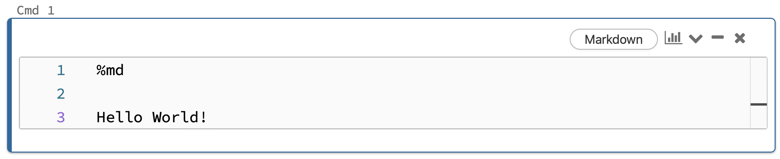Click line number 2 in the gutter
780x159 pixels.
pos(61,94)
